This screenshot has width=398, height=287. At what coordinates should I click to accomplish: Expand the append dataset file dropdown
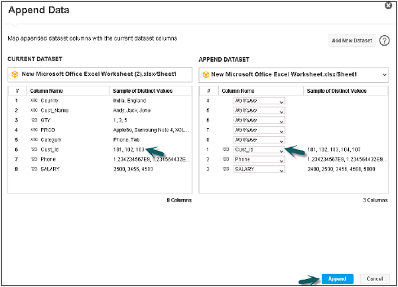(x=385, y=74)
